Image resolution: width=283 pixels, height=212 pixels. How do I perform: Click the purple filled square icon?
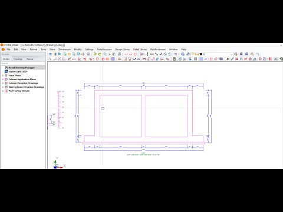coord(113,59)
